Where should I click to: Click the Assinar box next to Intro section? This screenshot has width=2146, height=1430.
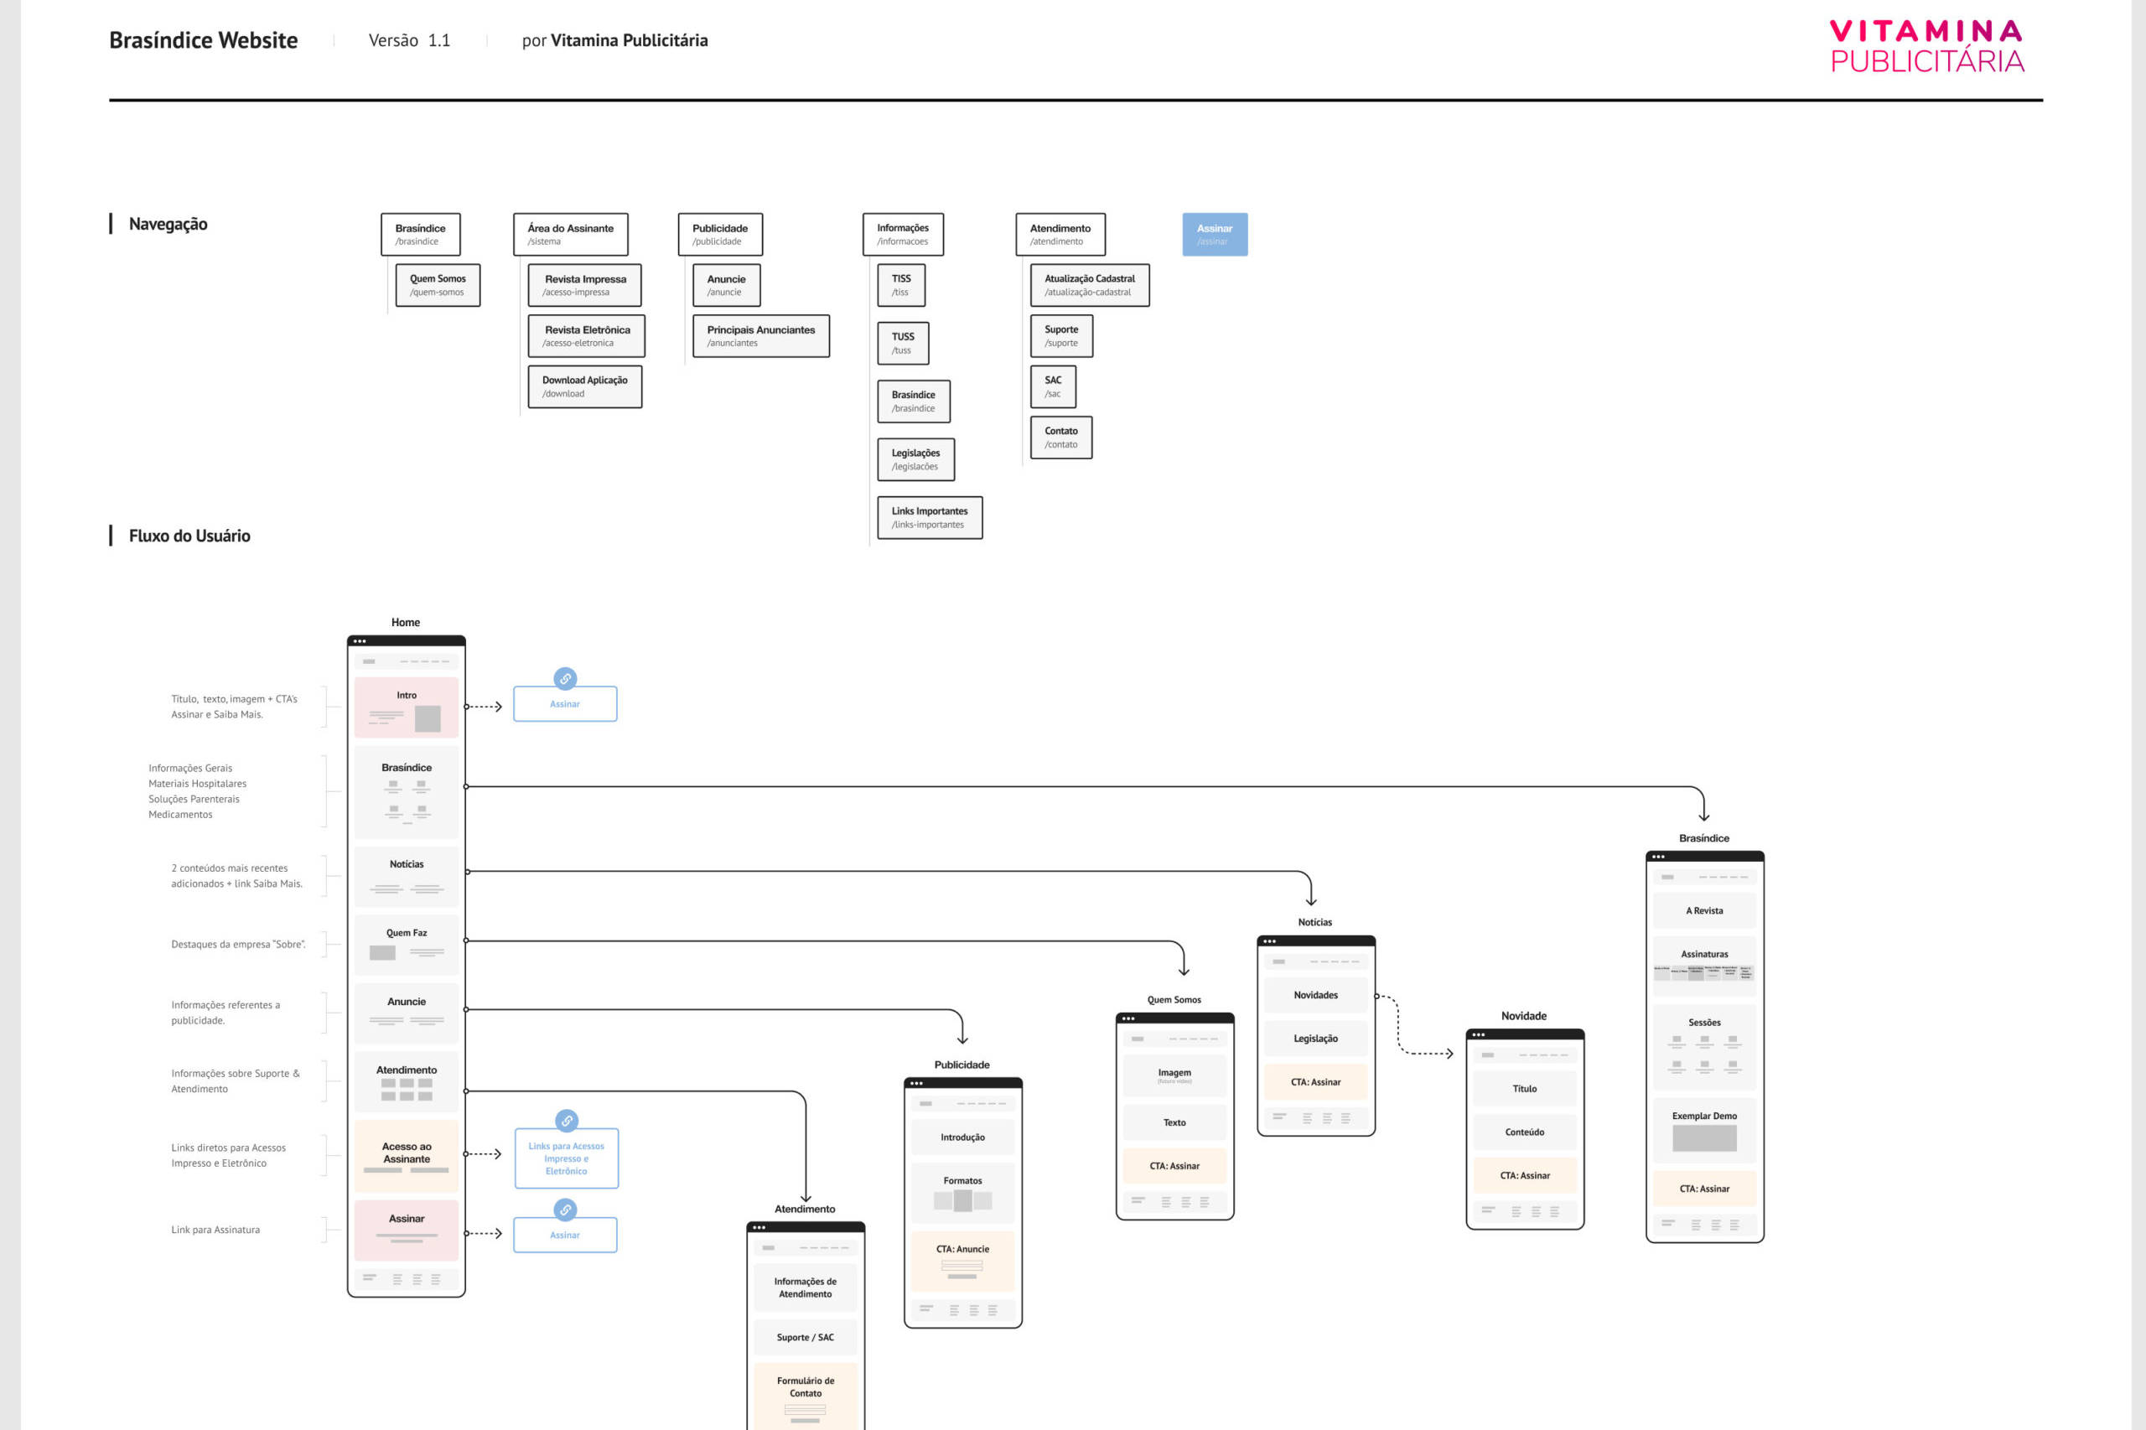click(566, 704)
